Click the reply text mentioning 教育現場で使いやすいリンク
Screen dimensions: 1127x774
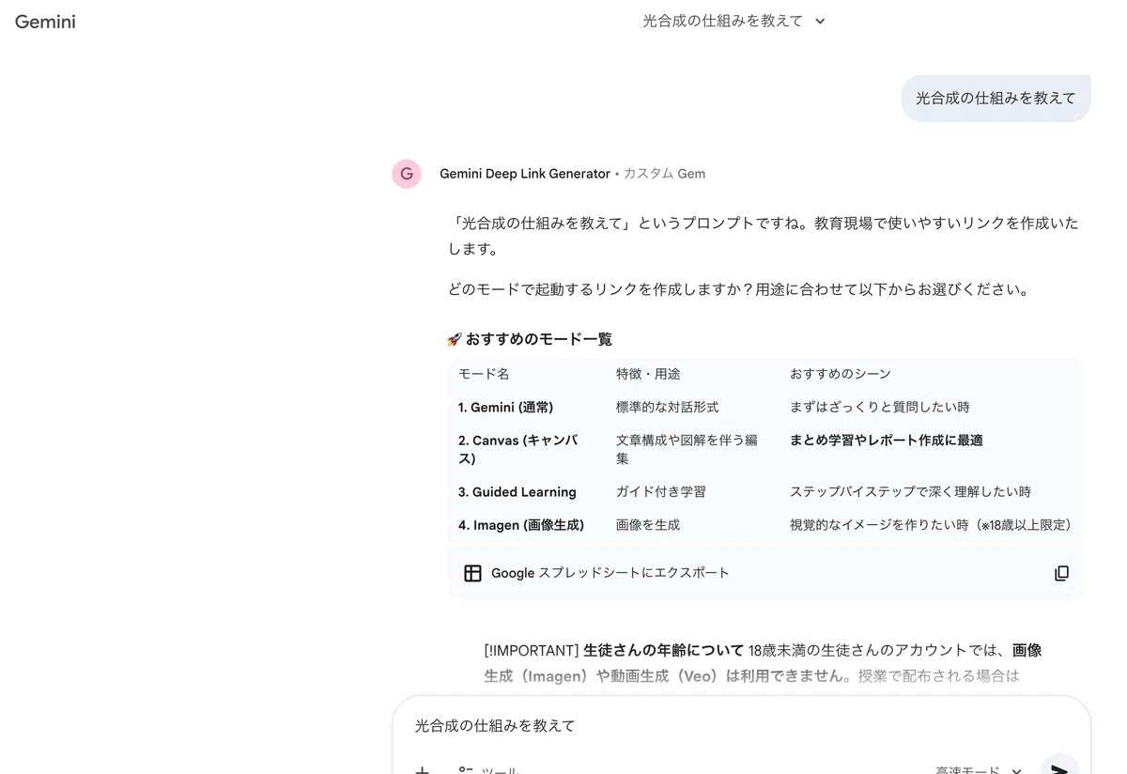point(763,236)
